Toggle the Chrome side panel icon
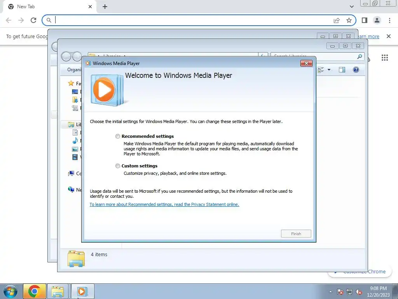 [x=365, y=20]
